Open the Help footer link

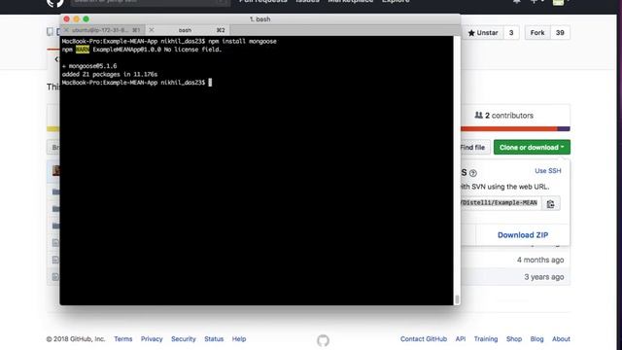pos(239,339)
